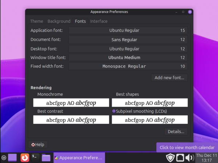Enable Best shapes rendering
The image size is (218, 163).
[126, 94]
